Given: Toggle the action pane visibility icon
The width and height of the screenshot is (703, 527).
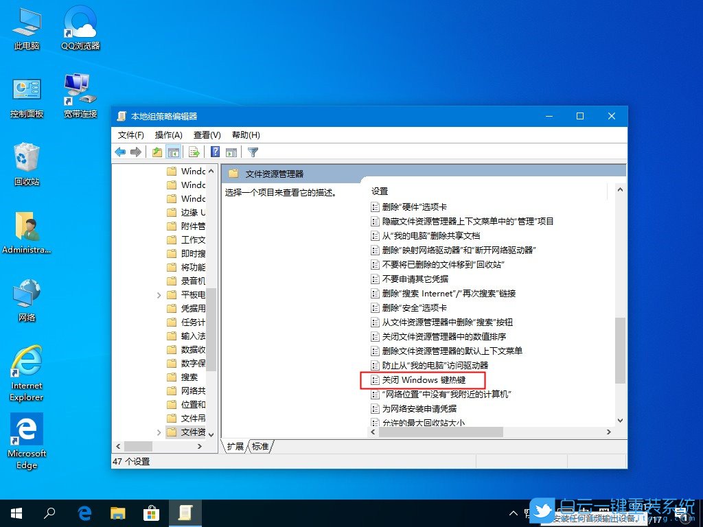Looking at the screenshot, I should (x=231, y=151).
